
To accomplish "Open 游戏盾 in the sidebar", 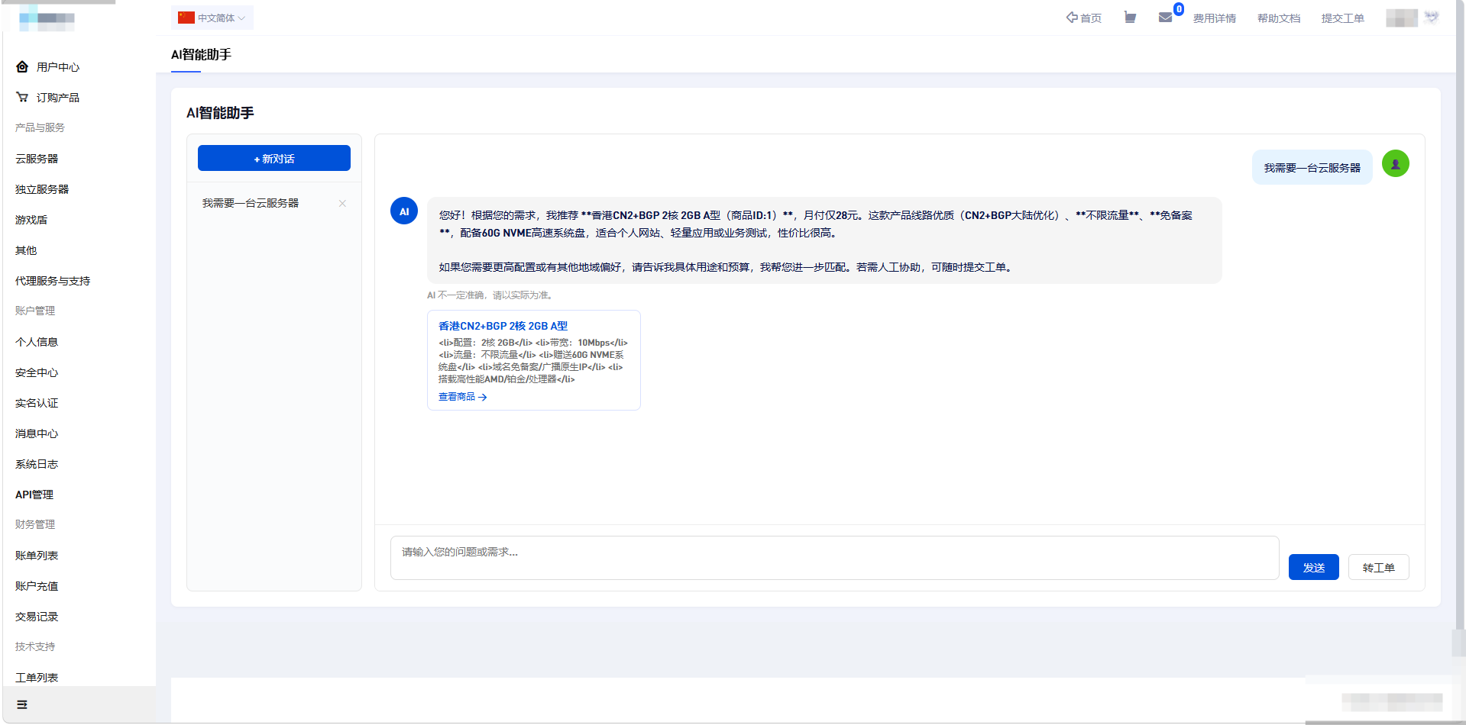I will pyautogui.click(x=31, y=220).
